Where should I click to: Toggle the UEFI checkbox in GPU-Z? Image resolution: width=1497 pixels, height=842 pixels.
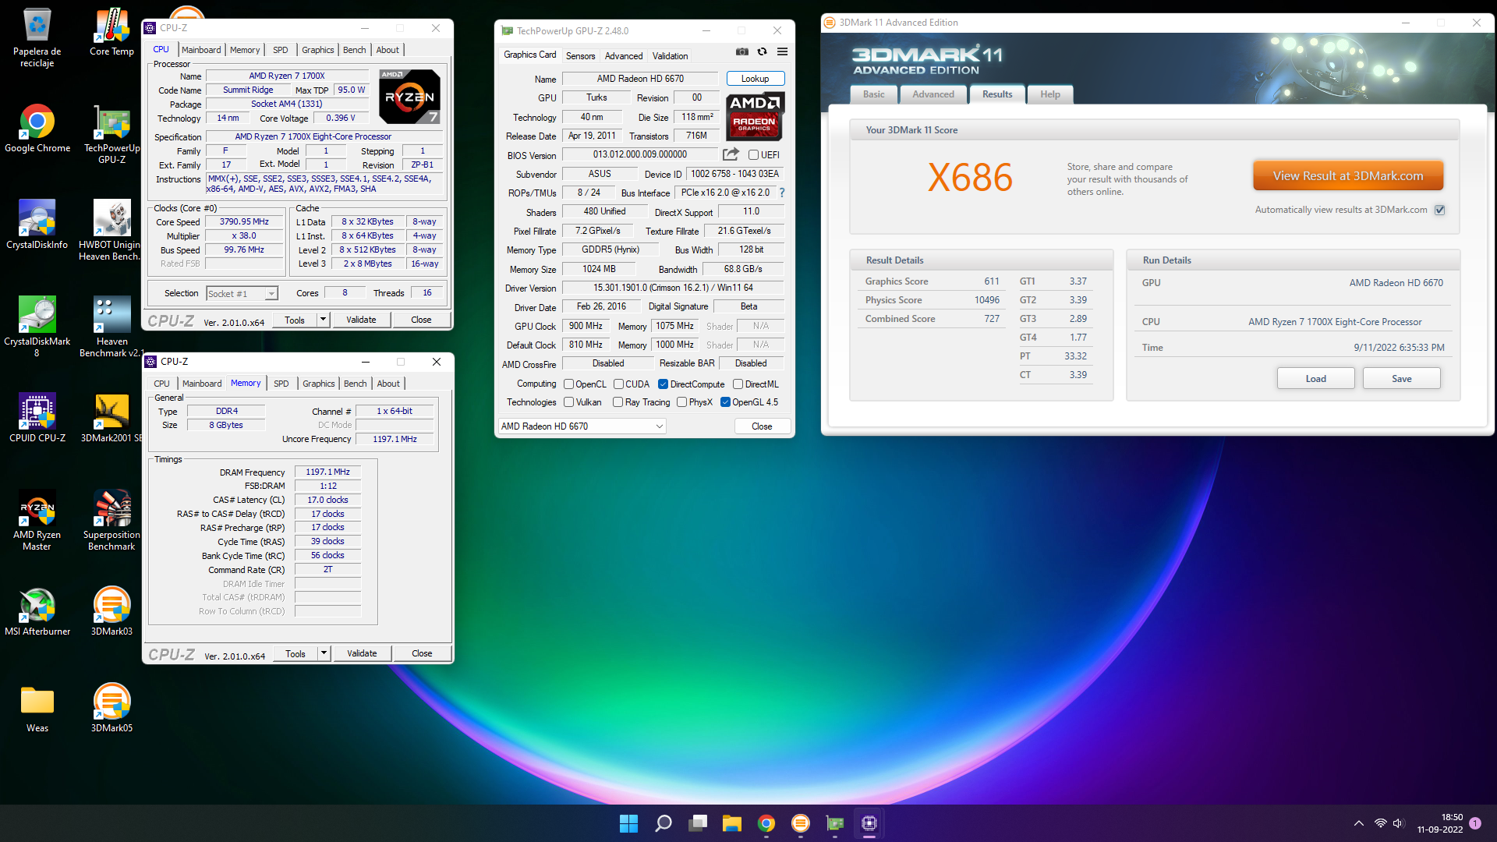pos(753,155)
